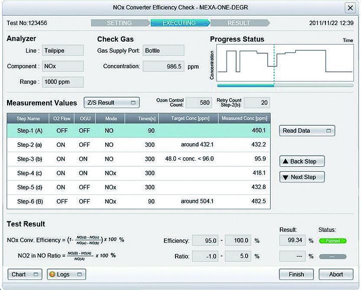361x290 pixels.
Task: Click the NOx Conv. Efficiency formula
Action: click(66, 240)
